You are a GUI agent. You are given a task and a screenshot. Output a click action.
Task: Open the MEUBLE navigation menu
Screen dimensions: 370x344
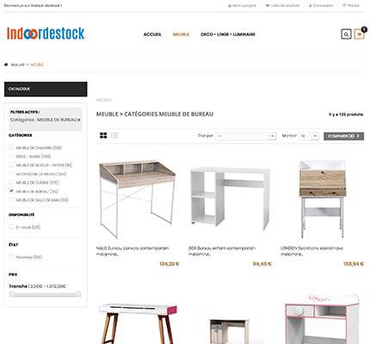pyautogui.click(x=181, y=34)
